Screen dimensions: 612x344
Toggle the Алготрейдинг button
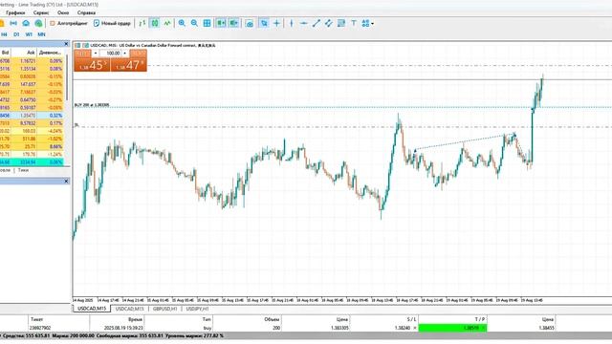pos(69,23)
